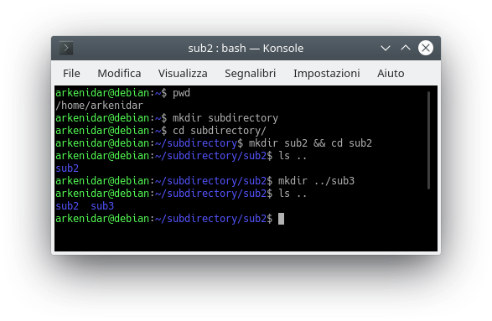The width and height of the screenshot is (492, 321).
Task: Open the Impostazioni menu
Action: (x=326, y=74)
